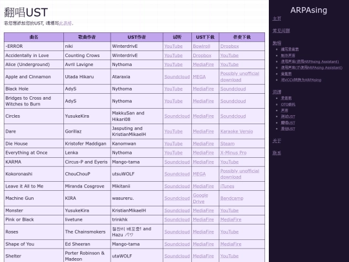The width and height of the screenshot is (349, 262).
Task: Select the 'trinkhk' UST author cell
Action: coord(136,220)
